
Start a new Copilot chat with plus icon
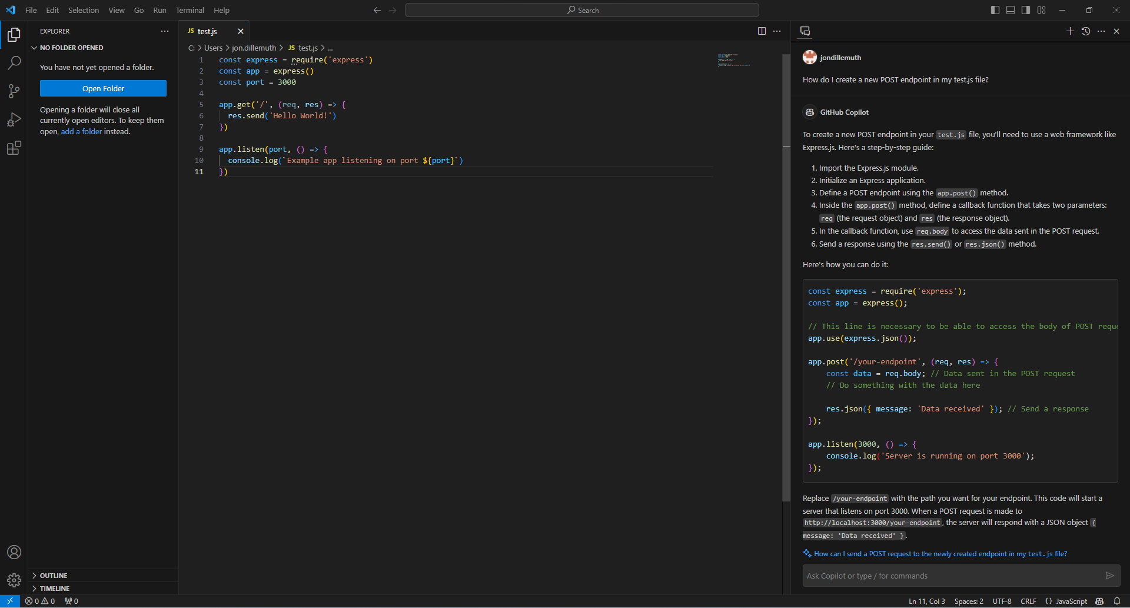(x=1070, y=31)
